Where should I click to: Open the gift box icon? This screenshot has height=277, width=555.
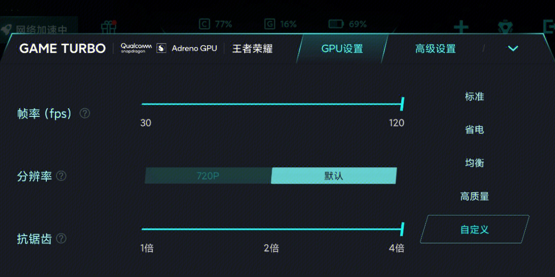108,26
